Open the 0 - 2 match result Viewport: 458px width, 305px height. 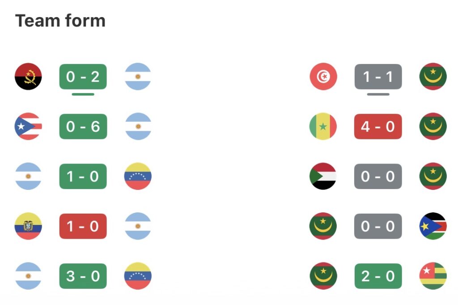[x=83, y=77]
